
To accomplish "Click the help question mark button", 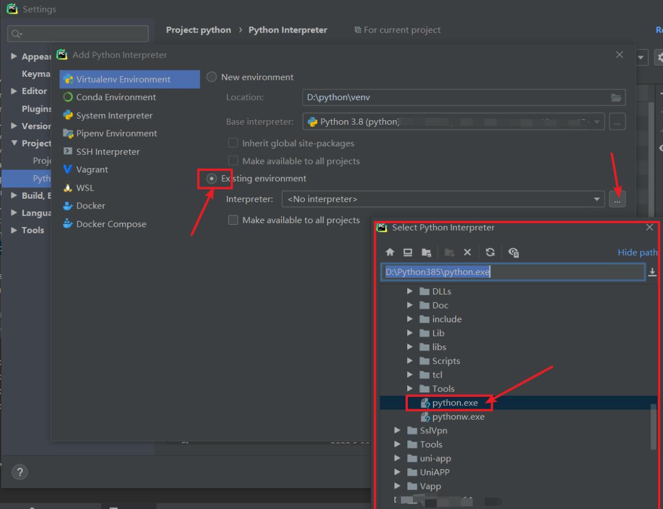I will tap(20, 472).
